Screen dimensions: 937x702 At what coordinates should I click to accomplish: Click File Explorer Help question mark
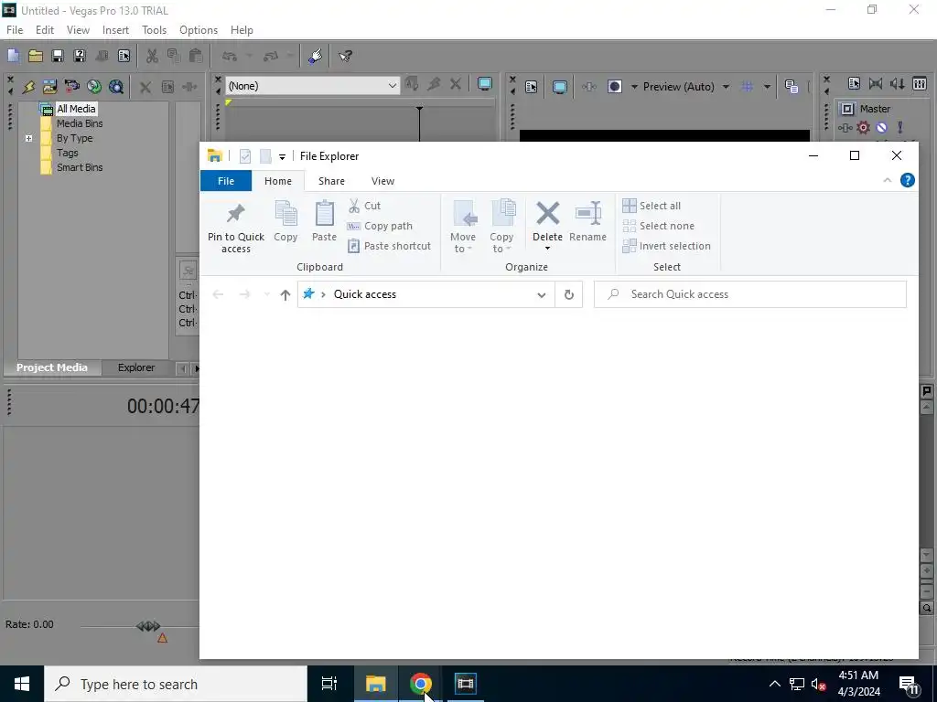tap(907, 180)
